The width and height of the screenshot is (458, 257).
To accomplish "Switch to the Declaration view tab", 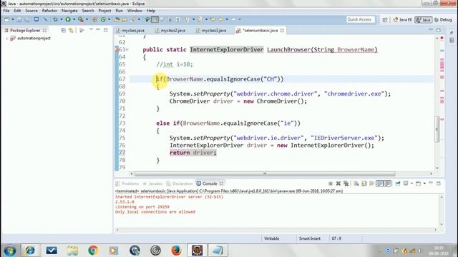I will click(180, 183).
